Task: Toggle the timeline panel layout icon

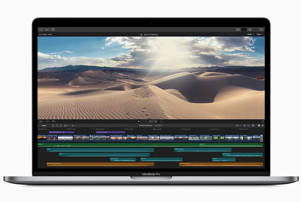Action: [244, 30]
